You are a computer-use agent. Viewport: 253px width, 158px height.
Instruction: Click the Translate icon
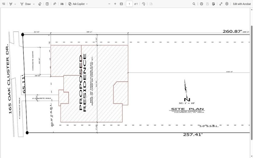click(x=62, y=4)
